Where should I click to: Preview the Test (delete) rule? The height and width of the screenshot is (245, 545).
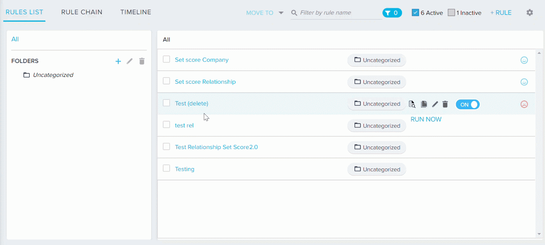pyautogui.click(x=412, y=104)
